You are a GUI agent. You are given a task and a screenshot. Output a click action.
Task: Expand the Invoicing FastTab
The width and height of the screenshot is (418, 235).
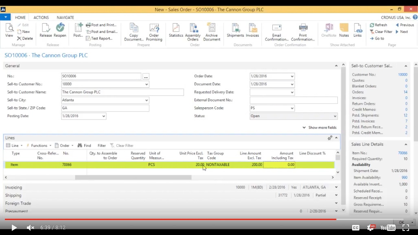(x=336, y=187)
